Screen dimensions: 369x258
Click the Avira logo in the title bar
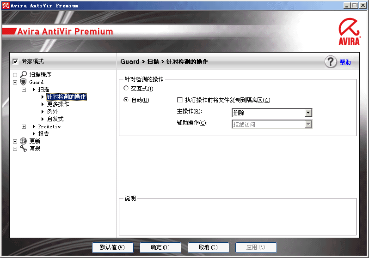[6, 6]
